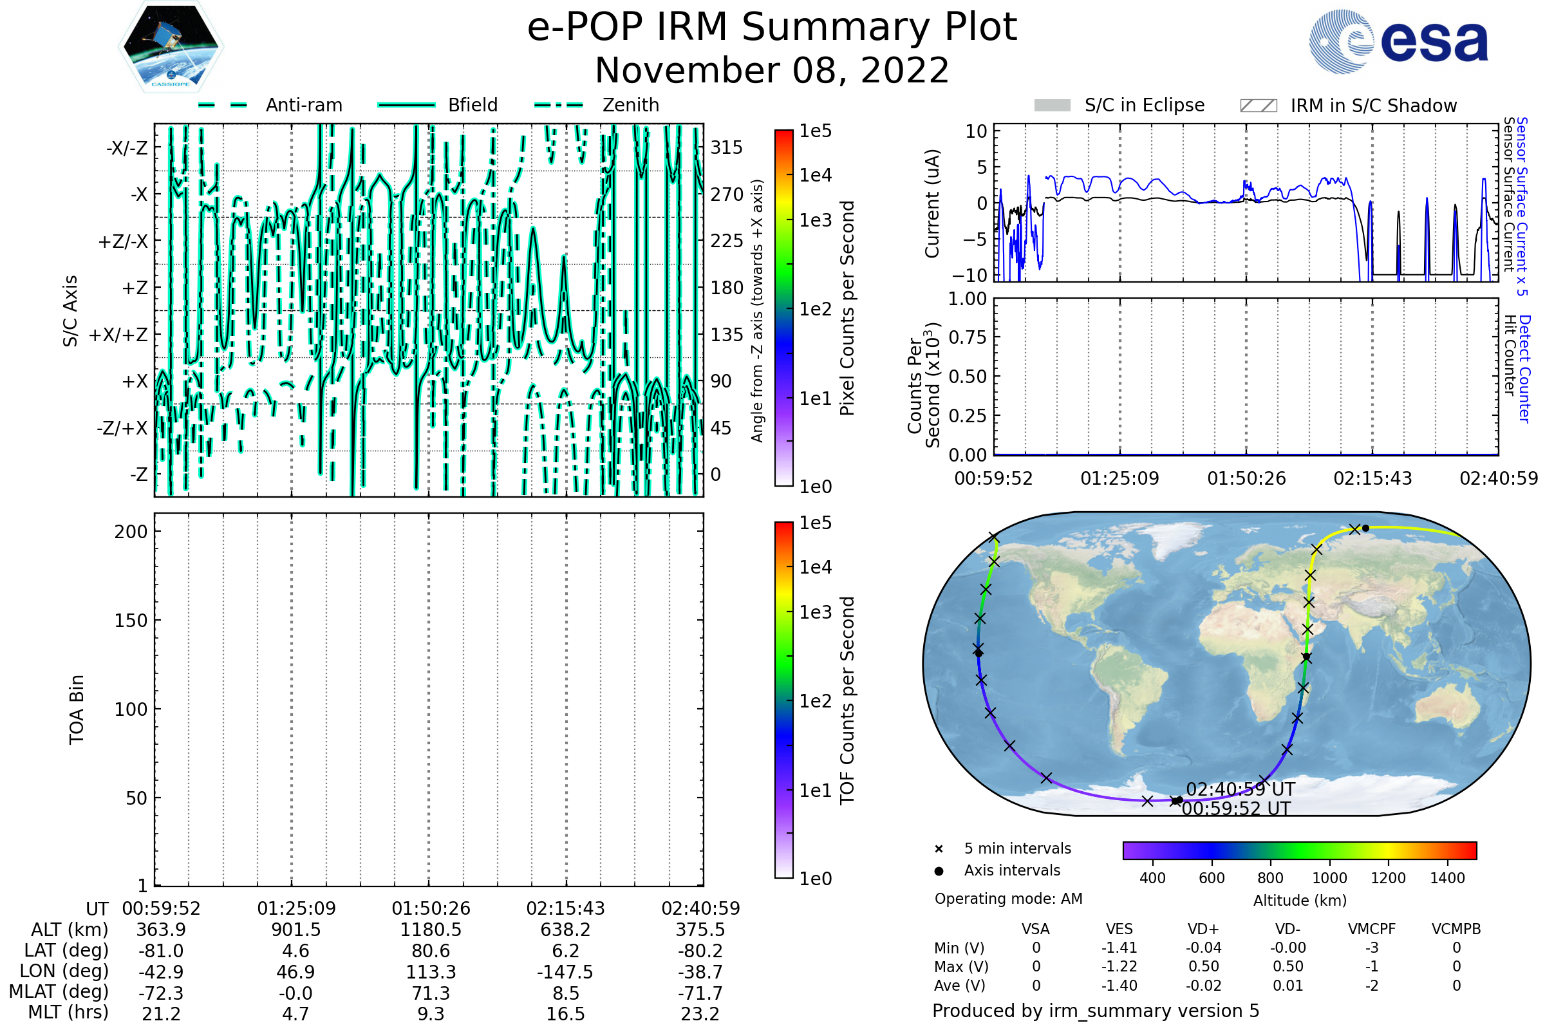
Task: Click the Altitude (km) color bar
Action: (1299, 850)
